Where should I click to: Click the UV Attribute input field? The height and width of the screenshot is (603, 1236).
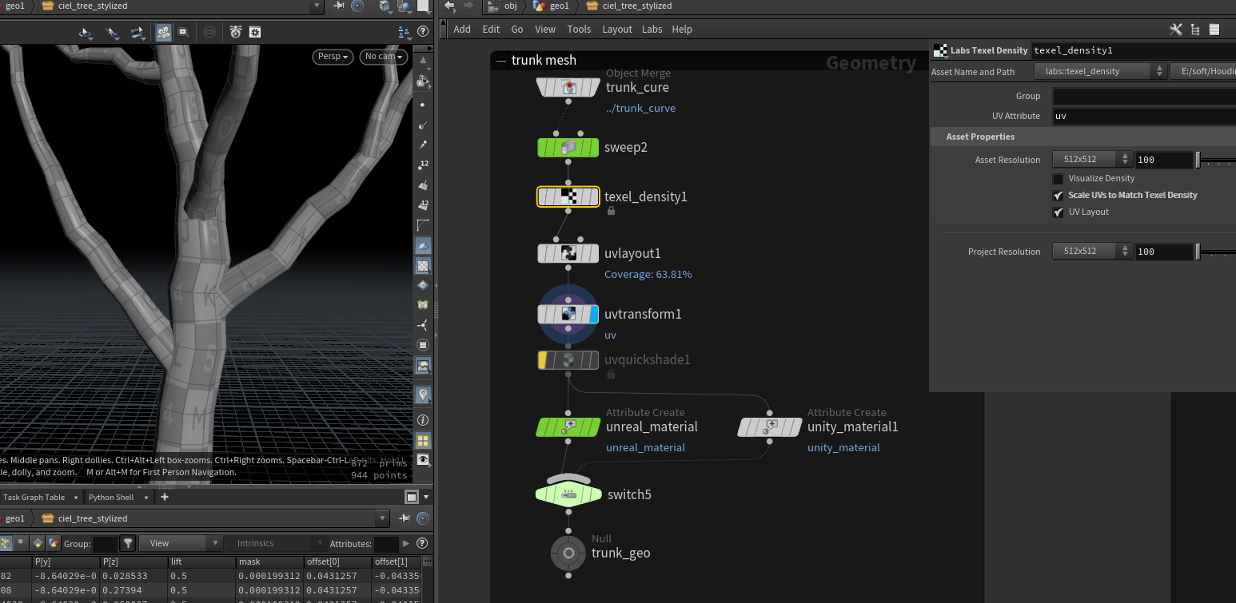(x=1144, y=116)
